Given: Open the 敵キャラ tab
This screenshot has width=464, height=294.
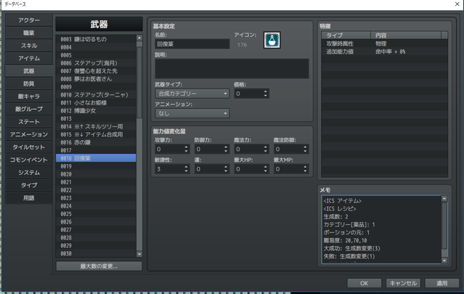Looking at the screenshot, I should pyautogui.click(x=29, y=96).
